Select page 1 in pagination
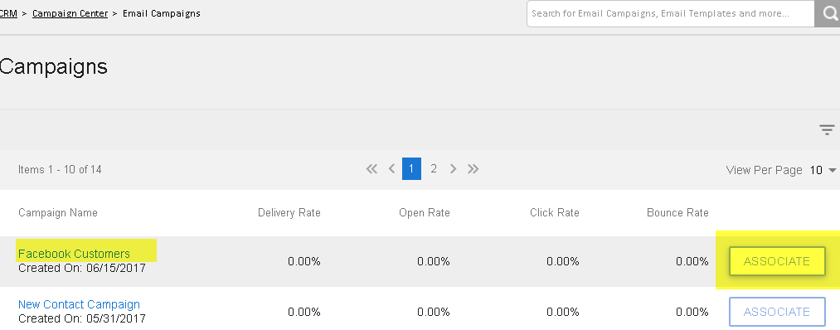Image resolution: width=840 pixels, height=330 pixels. (x=411, y=169)
